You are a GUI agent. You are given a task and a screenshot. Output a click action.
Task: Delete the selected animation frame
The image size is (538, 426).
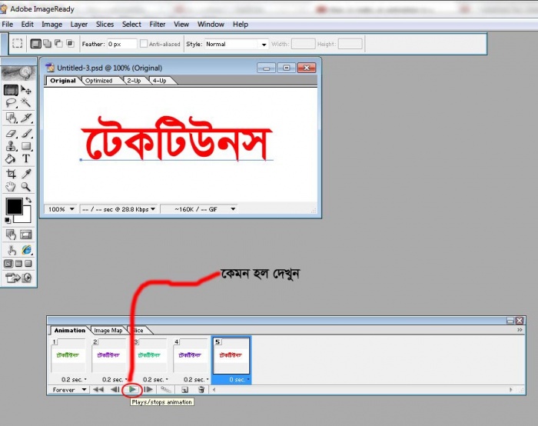coord(201,390)
